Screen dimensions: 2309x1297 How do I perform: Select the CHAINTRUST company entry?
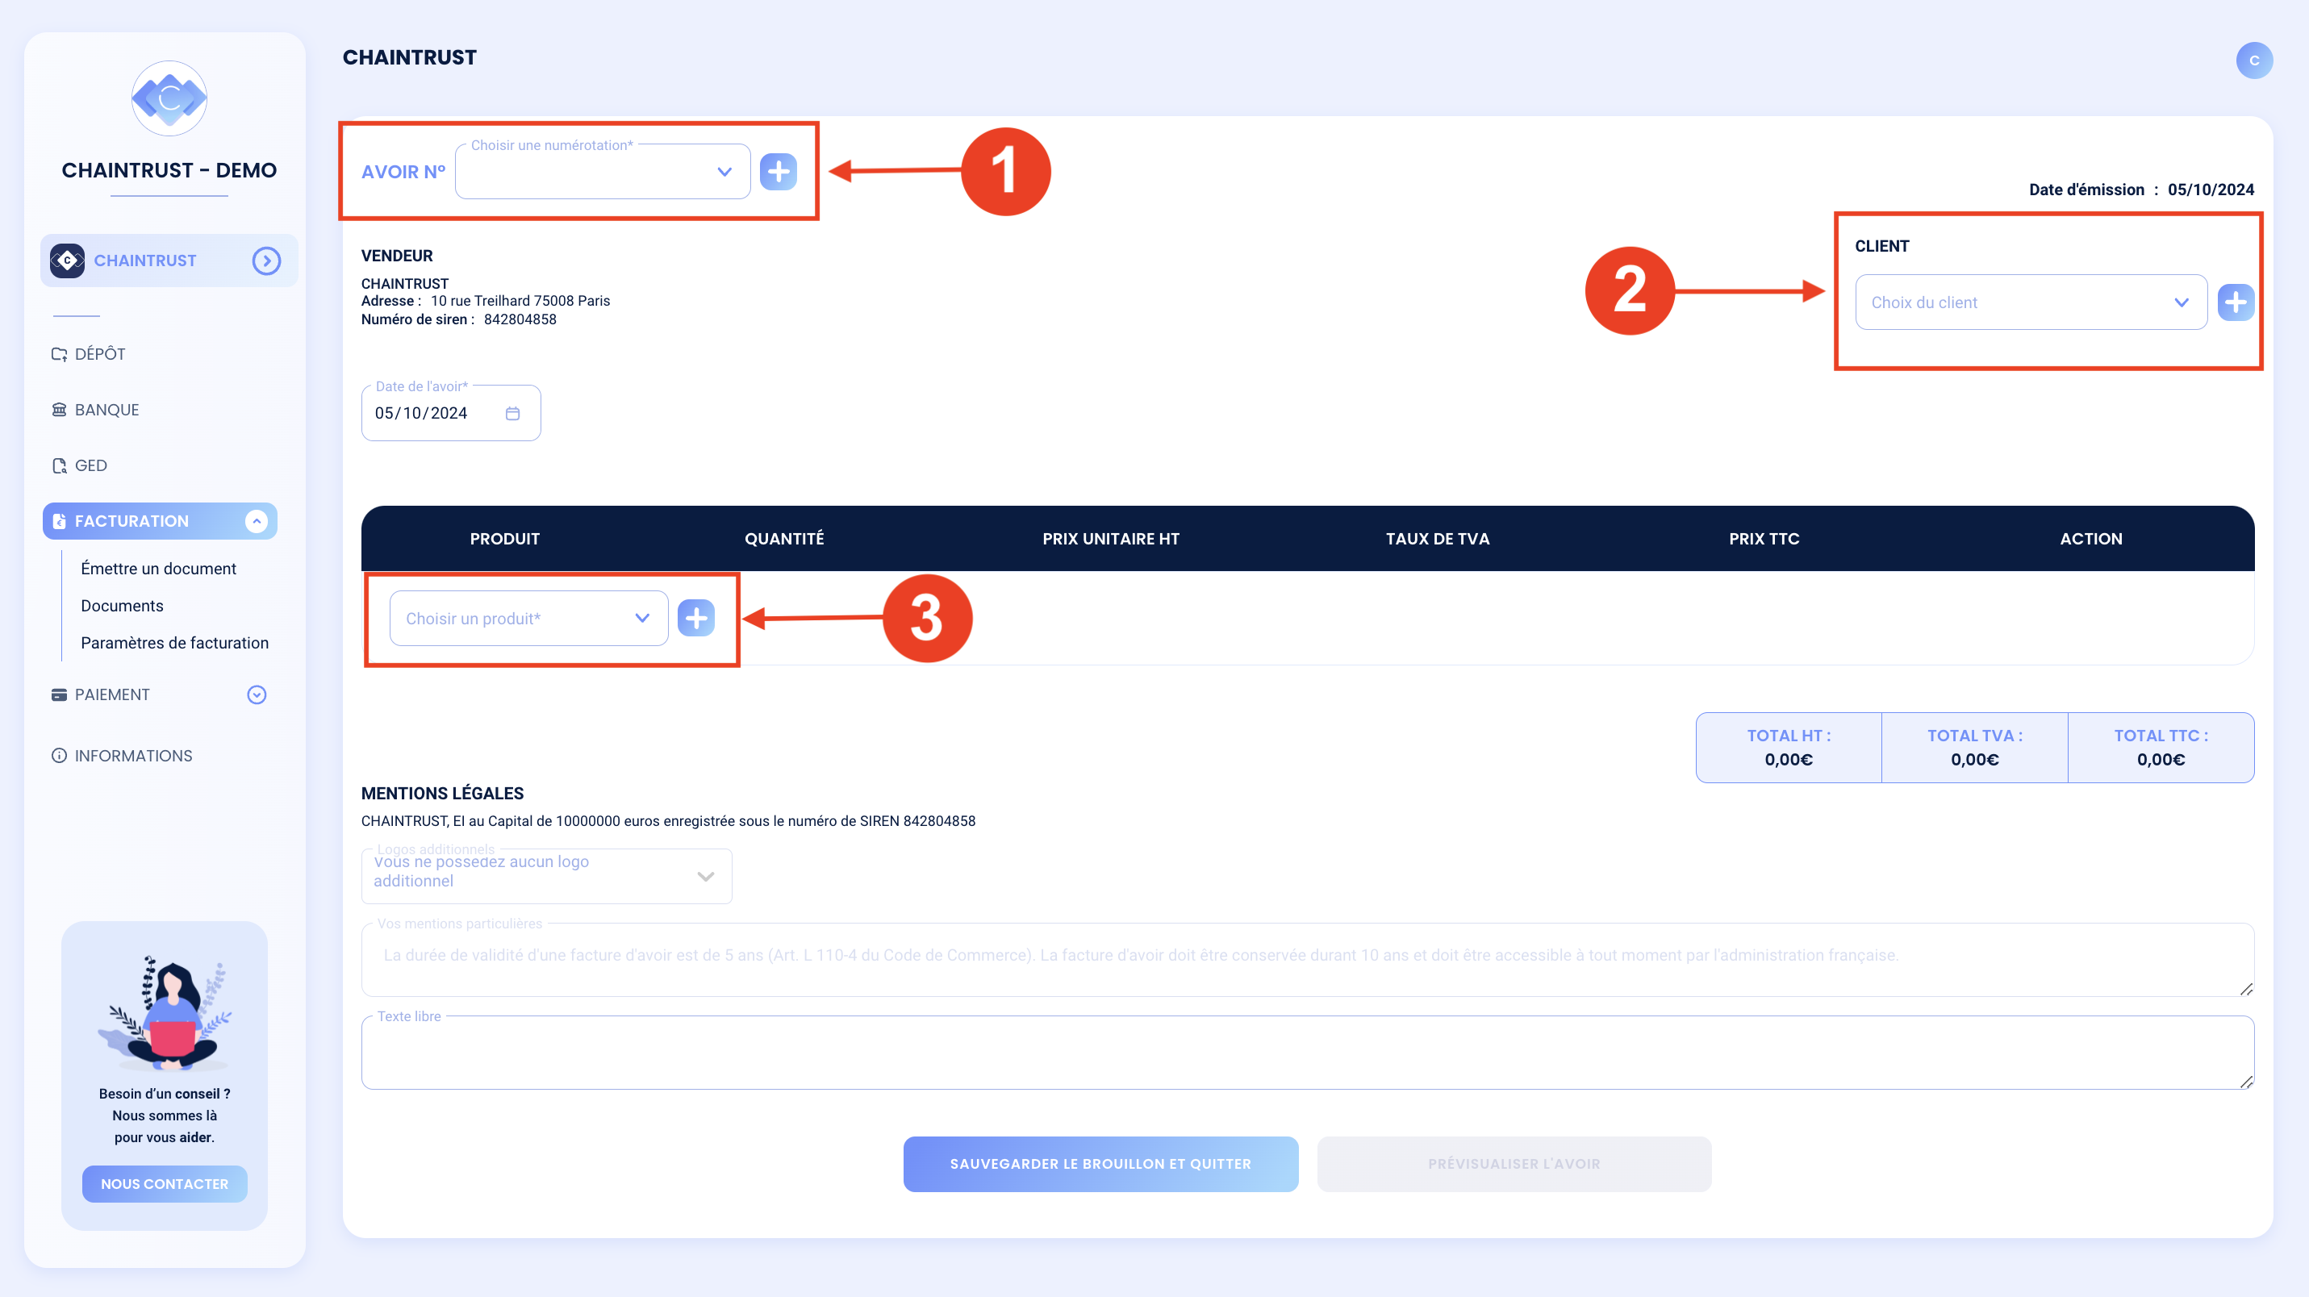[169, 261]
